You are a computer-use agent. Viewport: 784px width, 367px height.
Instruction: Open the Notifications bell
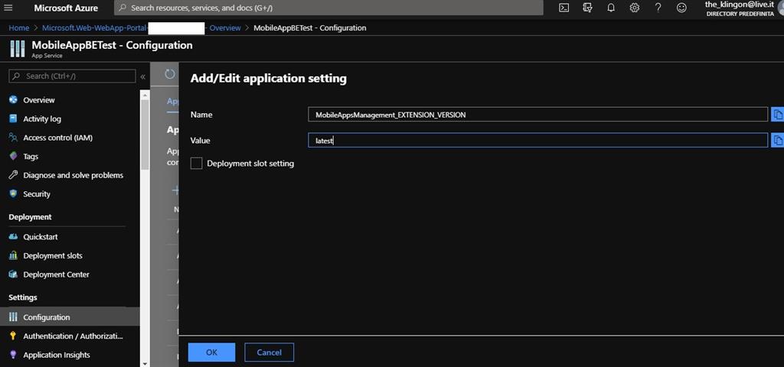611,8
